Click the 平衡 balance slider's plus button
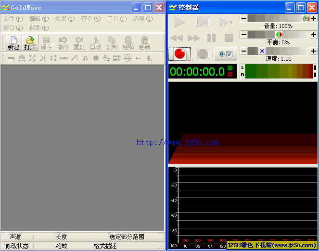This screenshot has height=251, width=319. click(314, 35)
